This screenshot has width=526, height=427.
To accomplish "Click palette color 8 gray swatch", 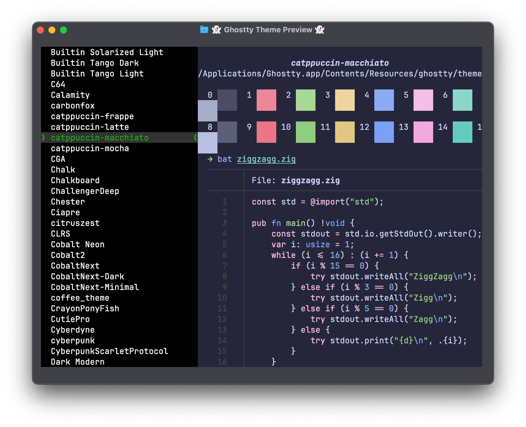I will 227,132.
